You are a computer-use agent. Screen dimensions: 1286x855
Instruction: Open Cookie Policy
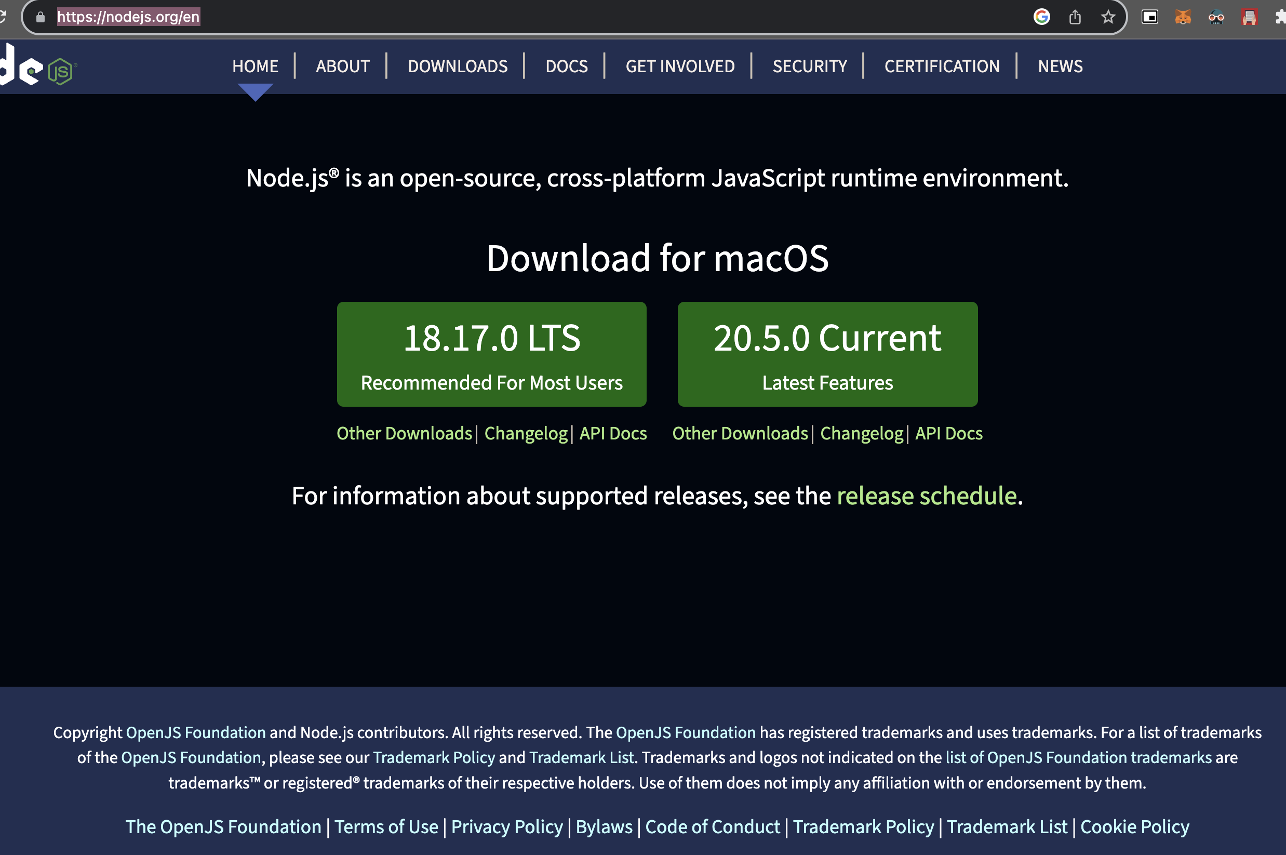coord(1134,827)
